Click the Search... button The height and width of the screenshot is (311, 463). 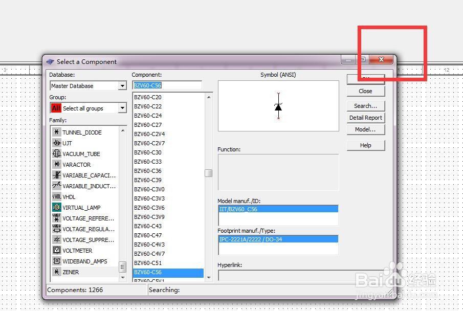366,106
